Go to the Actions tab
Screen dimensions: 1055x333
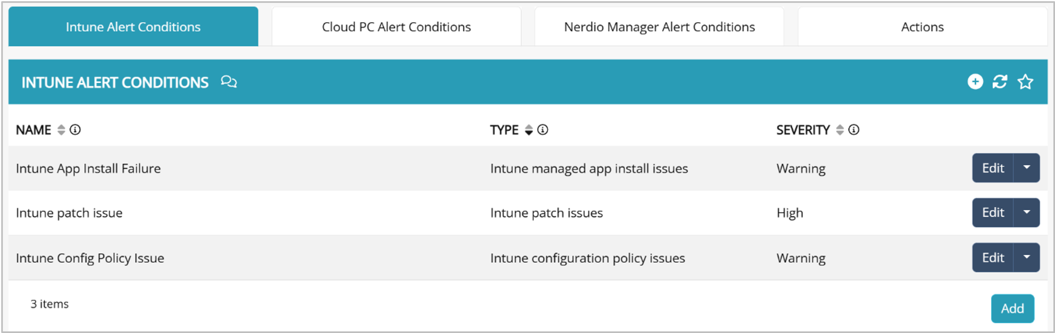click(922, 27)
